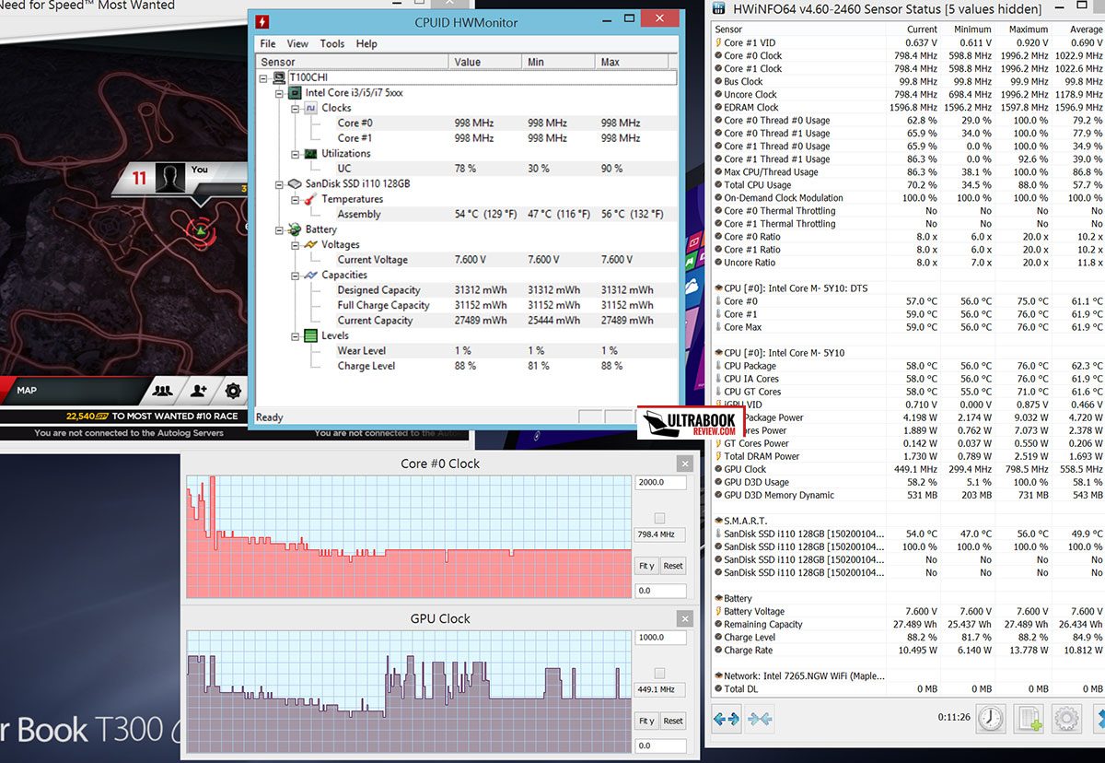The width and height of the screenshot is (1105, 763).
Task: Collapse the Battery tree node in HWMonitor
Action: coord(280,229)
